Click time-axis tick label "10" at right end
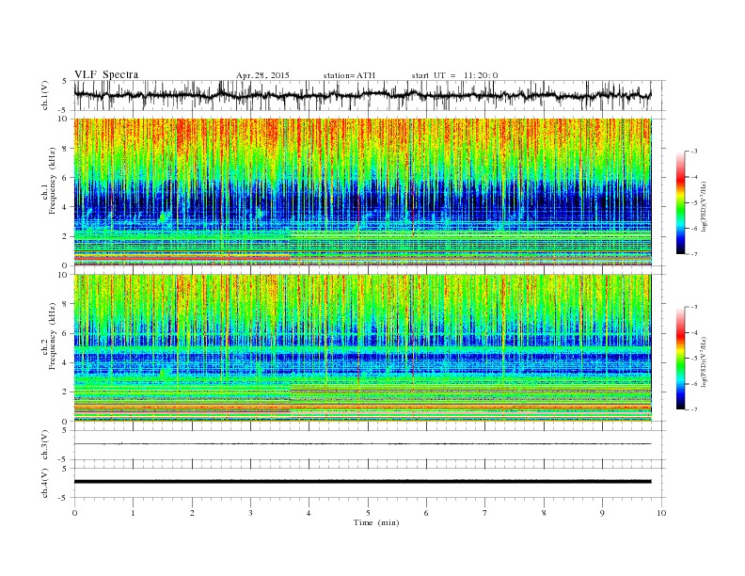 point(661,513)
